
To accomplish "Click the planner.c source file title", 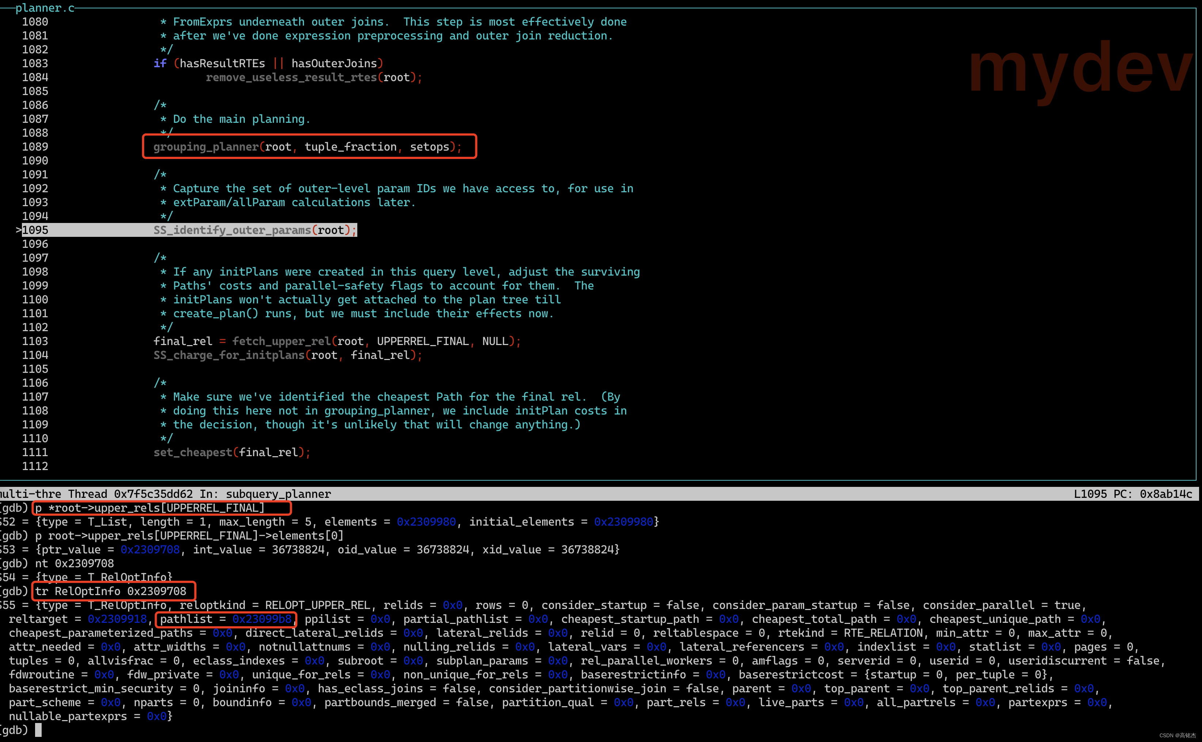I will (45, 8).
